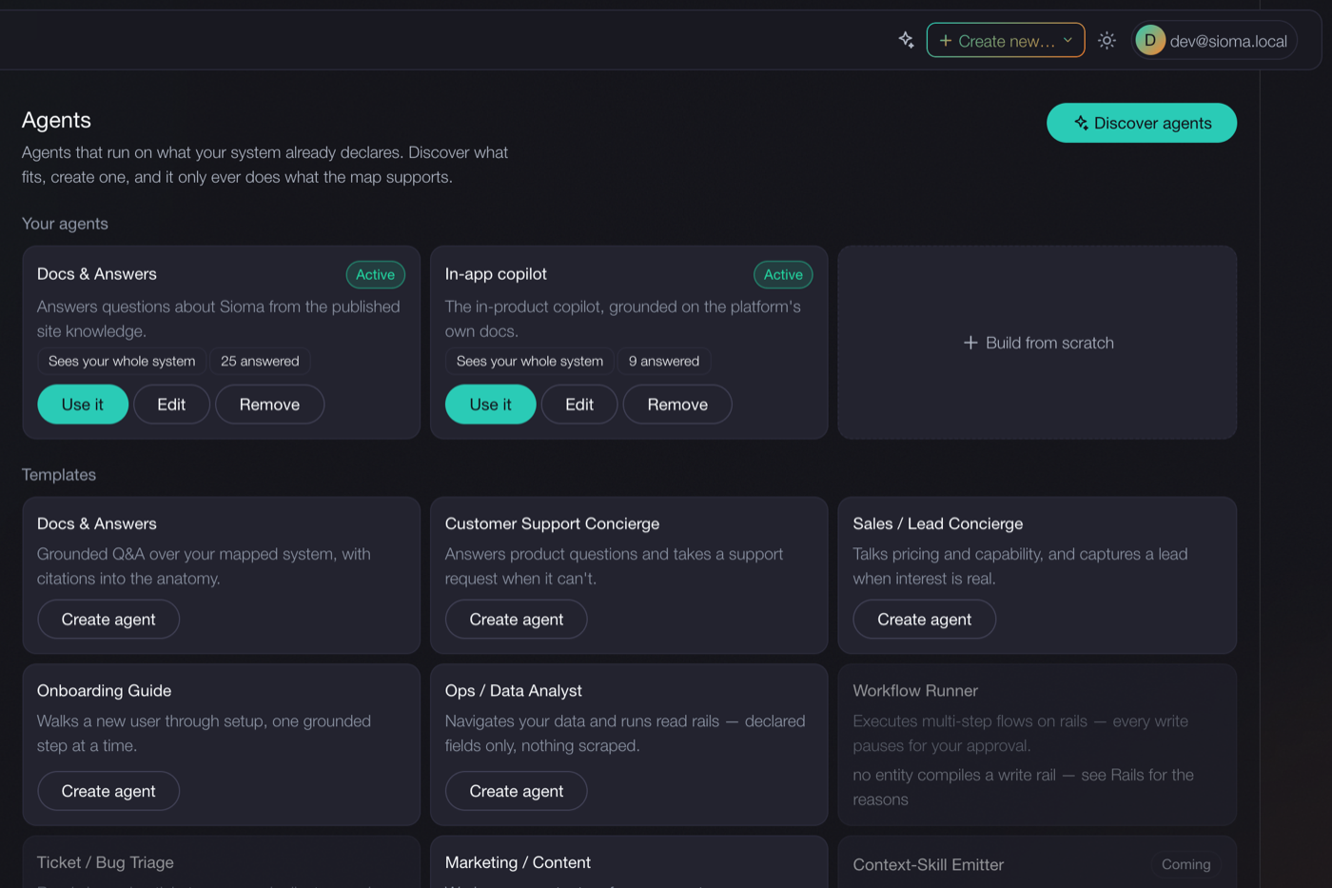This screenshot has height=888, width=1332.
Task: Use the In-app copilot agent
Action: (x=490, y=405)
